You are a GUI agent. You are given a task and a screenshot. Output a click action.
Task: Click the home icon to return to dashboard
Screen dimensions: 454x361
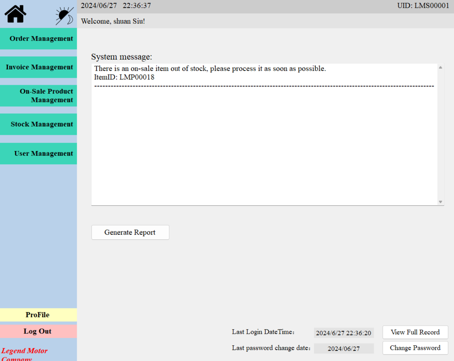[x=15, y=14]
